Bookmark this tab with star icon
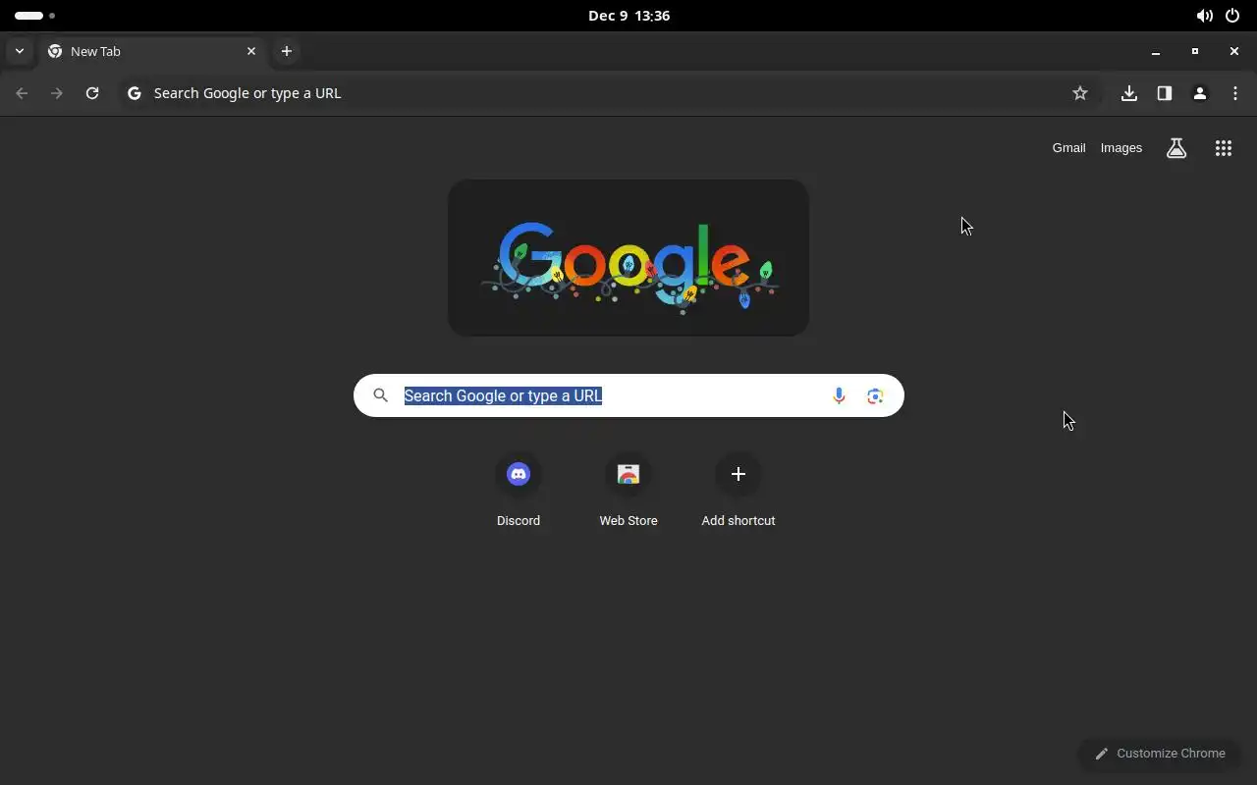Screen dimensions: 1257x785 (x=1080, y=93)
